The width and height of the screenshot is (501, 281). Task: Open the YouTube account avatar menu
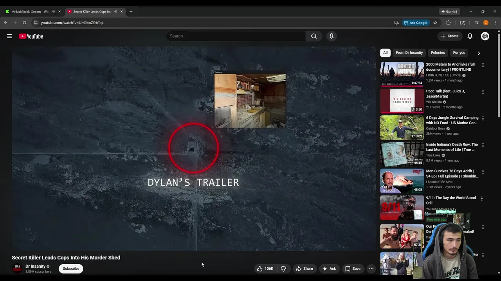[x=485, y=36]
